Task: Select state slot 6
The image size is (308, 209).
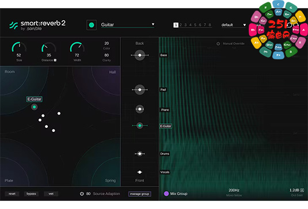Action: [x=200, y=25]
